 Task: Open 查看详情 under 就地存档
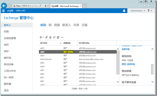tap(131, 64)
